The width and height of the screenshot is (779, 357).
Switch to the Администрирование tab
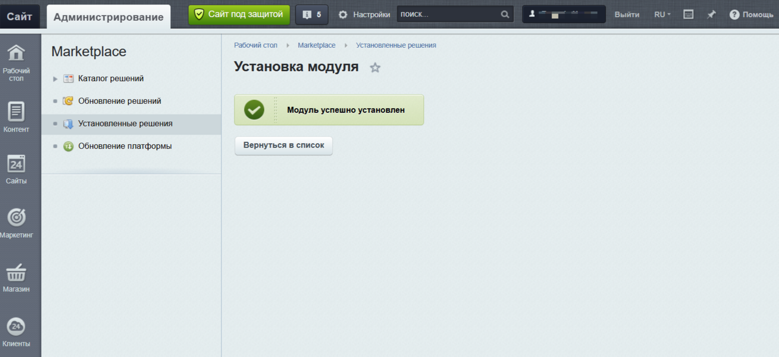click(x=108, y=17)
